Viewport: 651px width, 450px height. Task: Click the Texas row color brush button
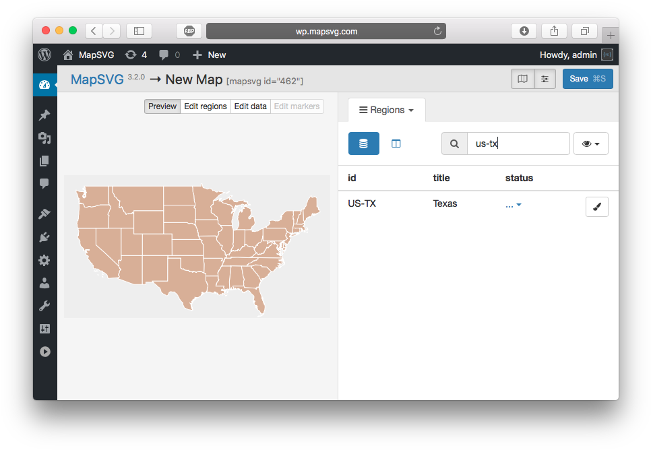597,207
